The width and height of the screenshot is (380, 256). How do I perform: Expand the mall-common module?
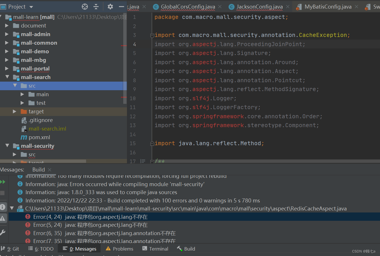7,43
